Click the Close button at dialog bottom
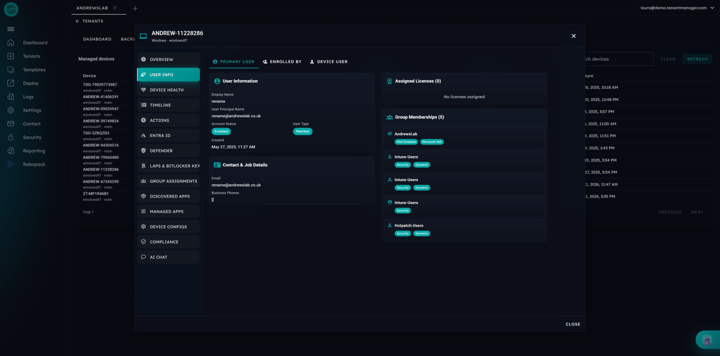Image resolution: width=720 pixels, height=356 pixels. tap(573, 325)
